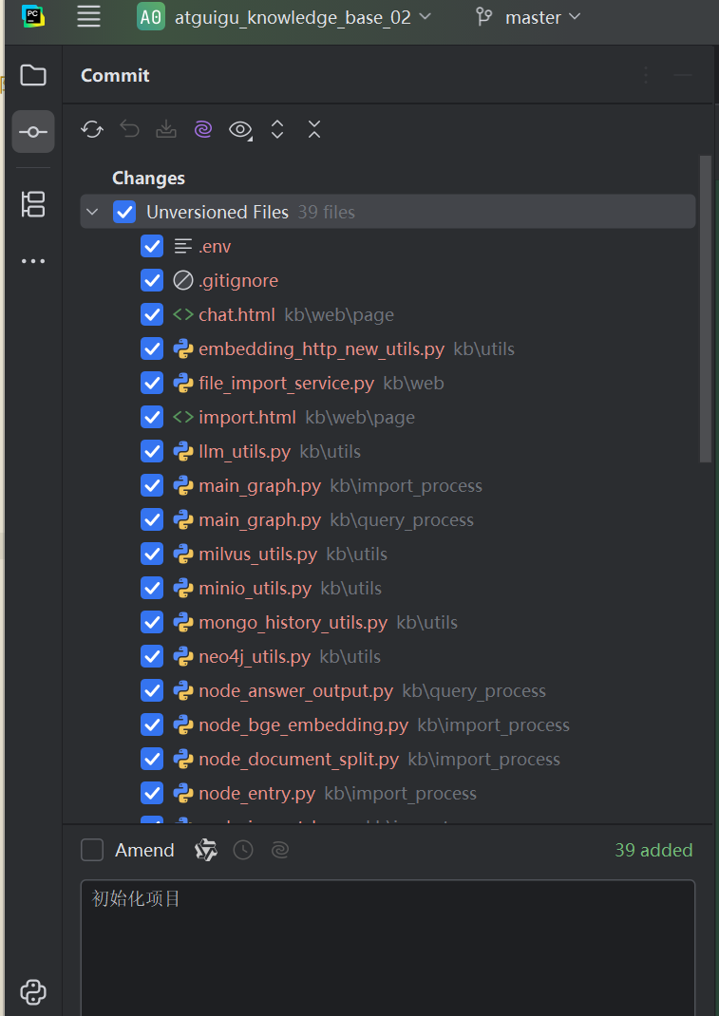The height and width of the screenshot is (1016, 719).
Task: Select node_document_split.py file
Action: [299, 760]
